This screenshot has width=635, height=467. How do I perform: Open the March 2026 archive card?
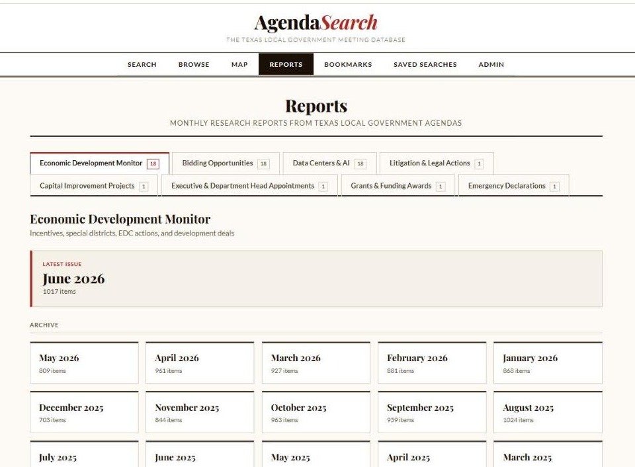[x=316, y=363]
